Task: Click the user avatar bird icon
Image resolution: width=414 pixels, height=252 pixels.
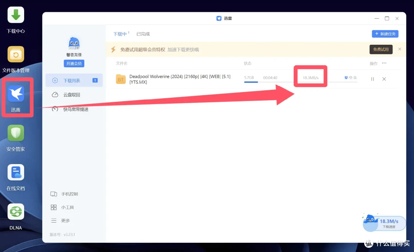Action: pos(74,43)
